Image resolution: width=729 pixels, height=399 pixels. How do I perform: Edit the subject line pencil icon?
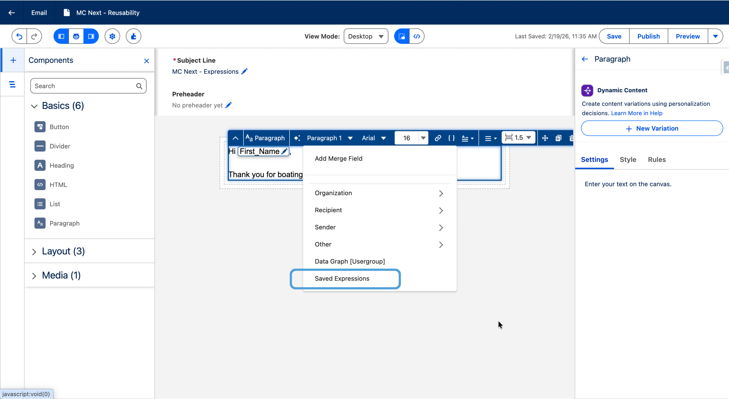click(x=244, y=71)
